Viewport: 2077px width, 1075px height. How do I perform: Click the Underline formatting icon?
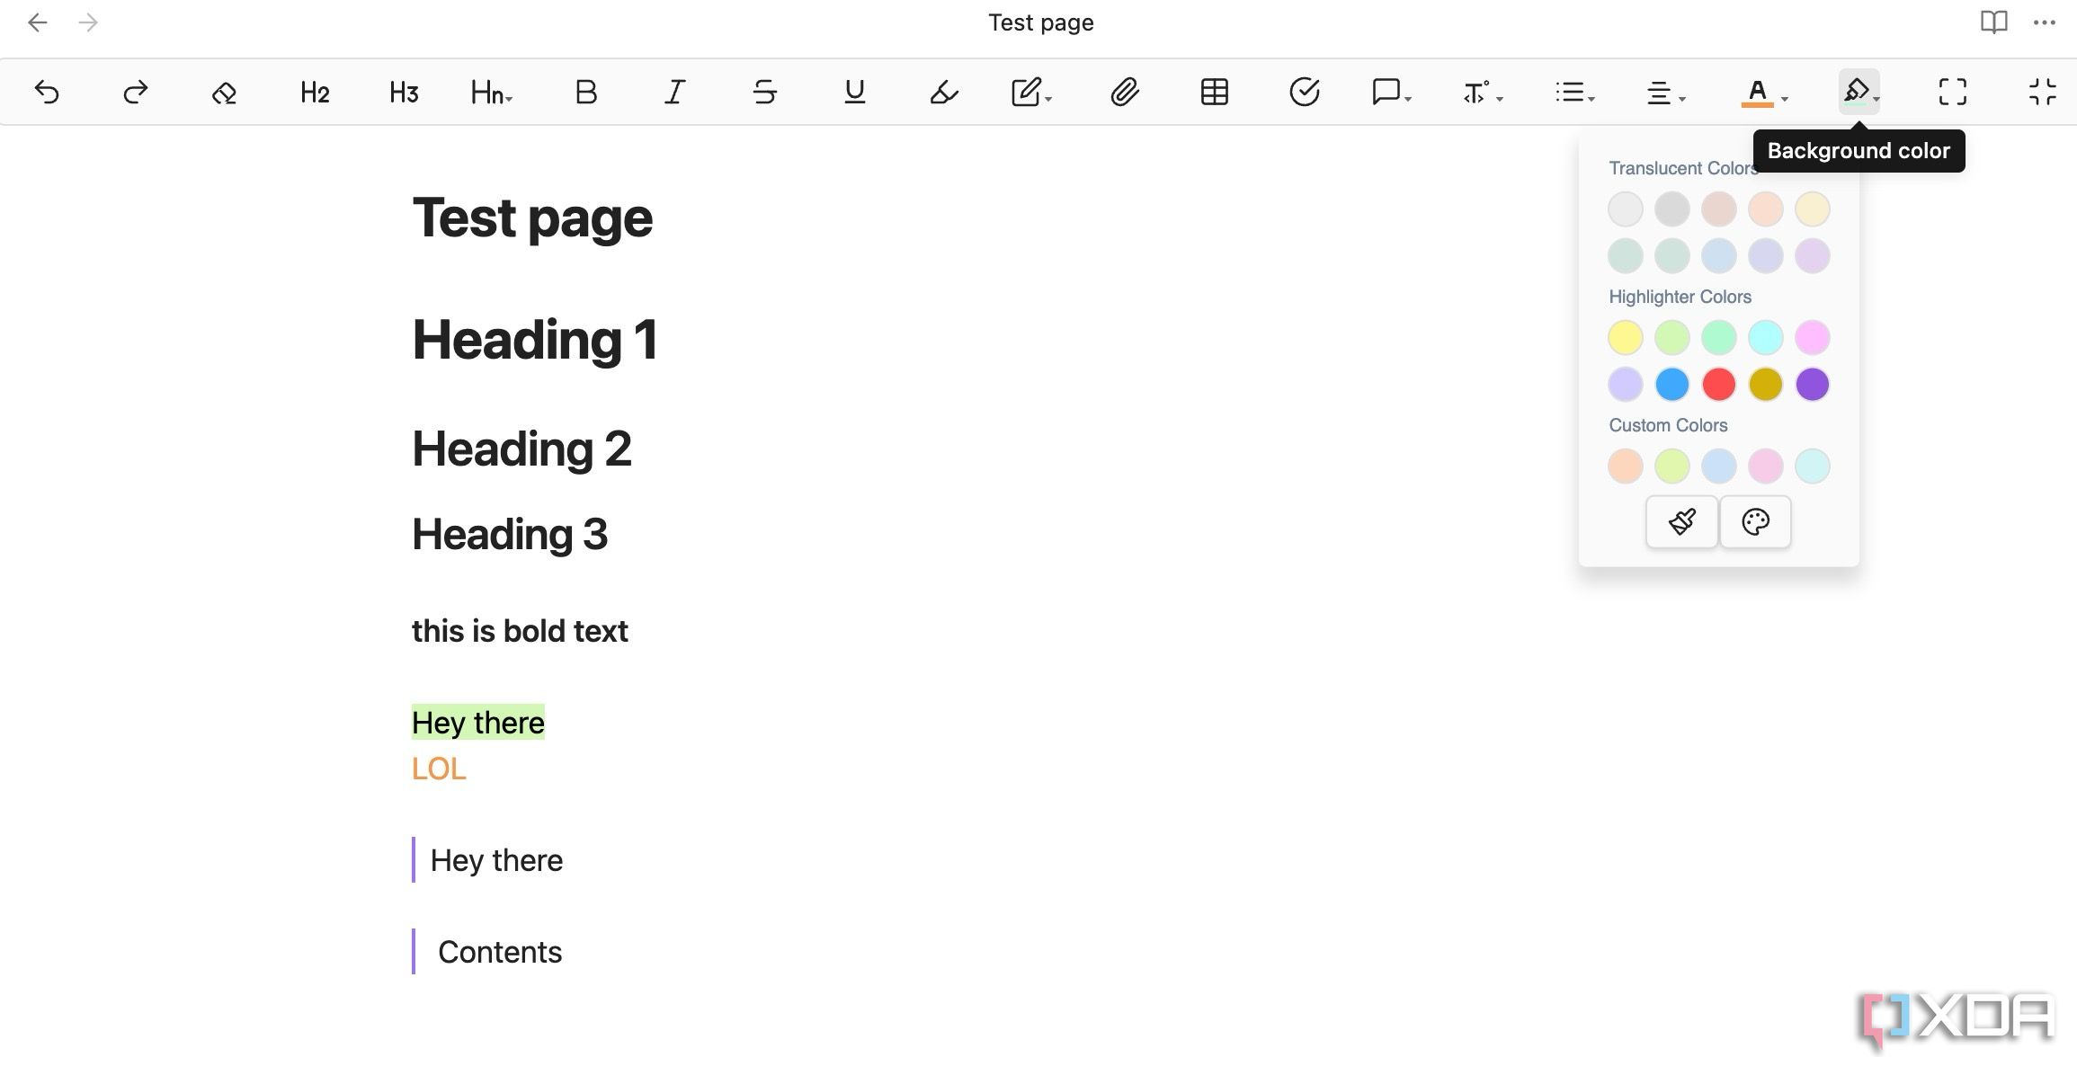(x=852, y=91)
